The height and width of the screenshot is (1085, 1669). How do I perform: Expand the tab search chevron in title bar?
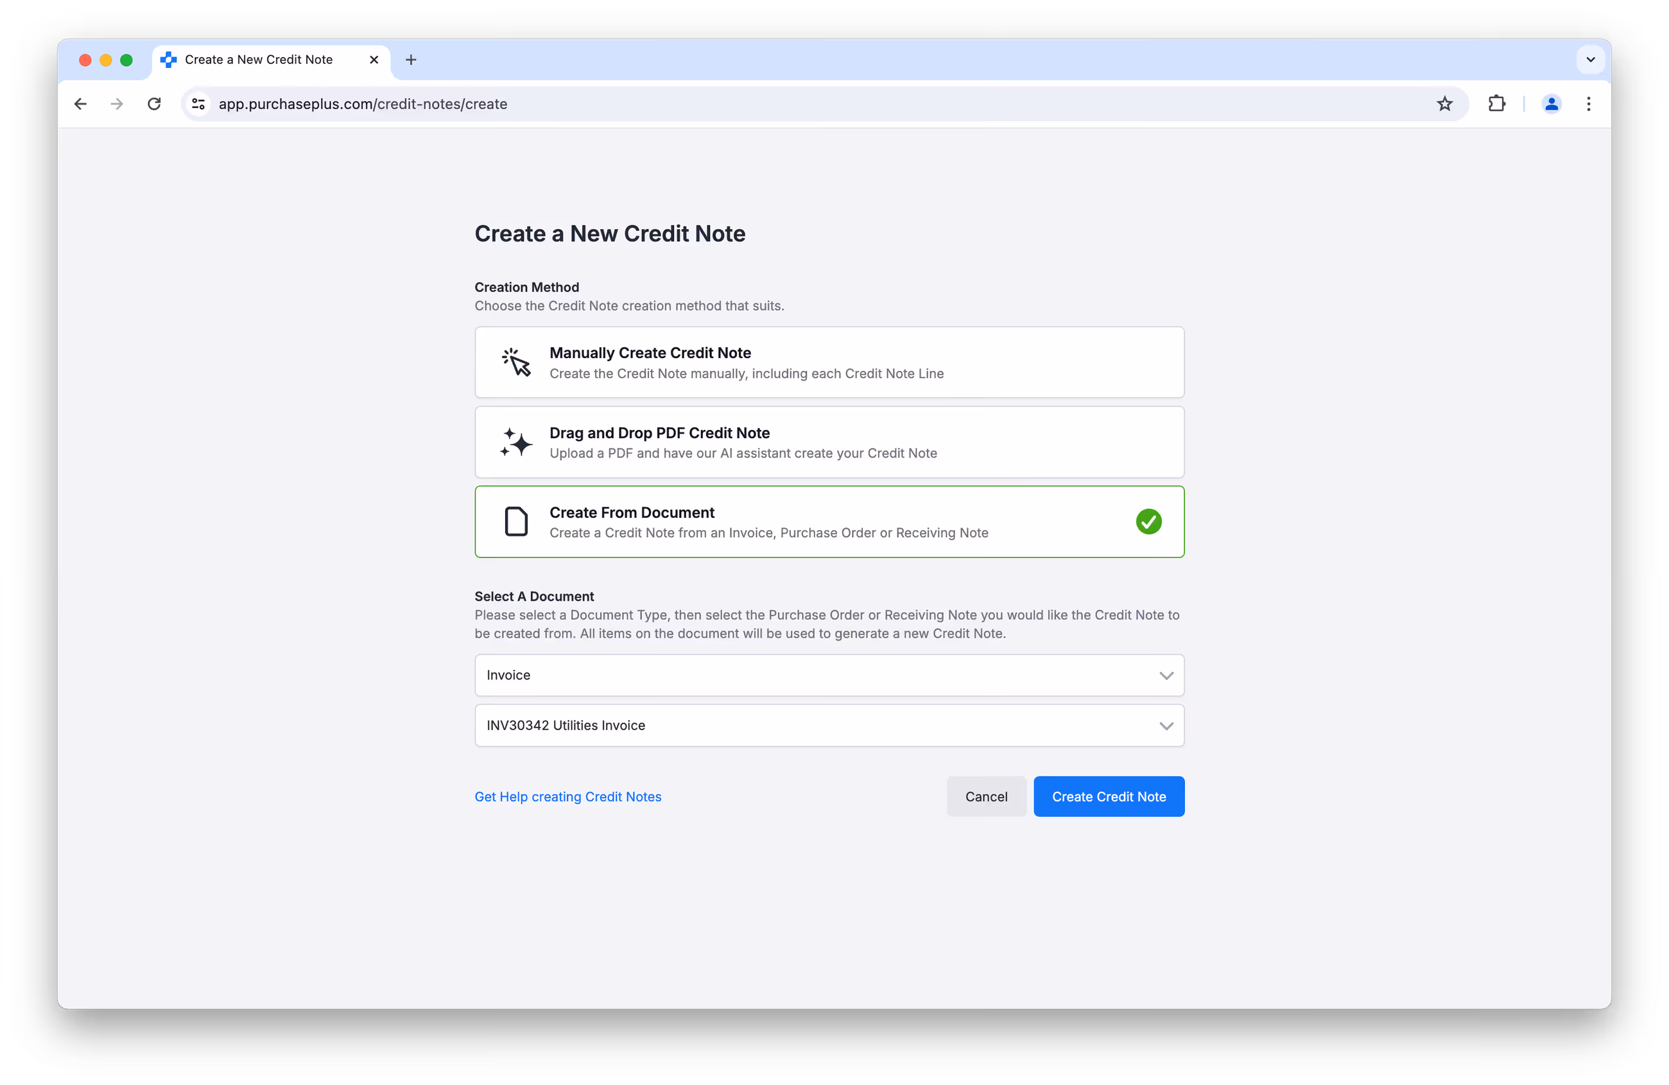[1591, 60]
